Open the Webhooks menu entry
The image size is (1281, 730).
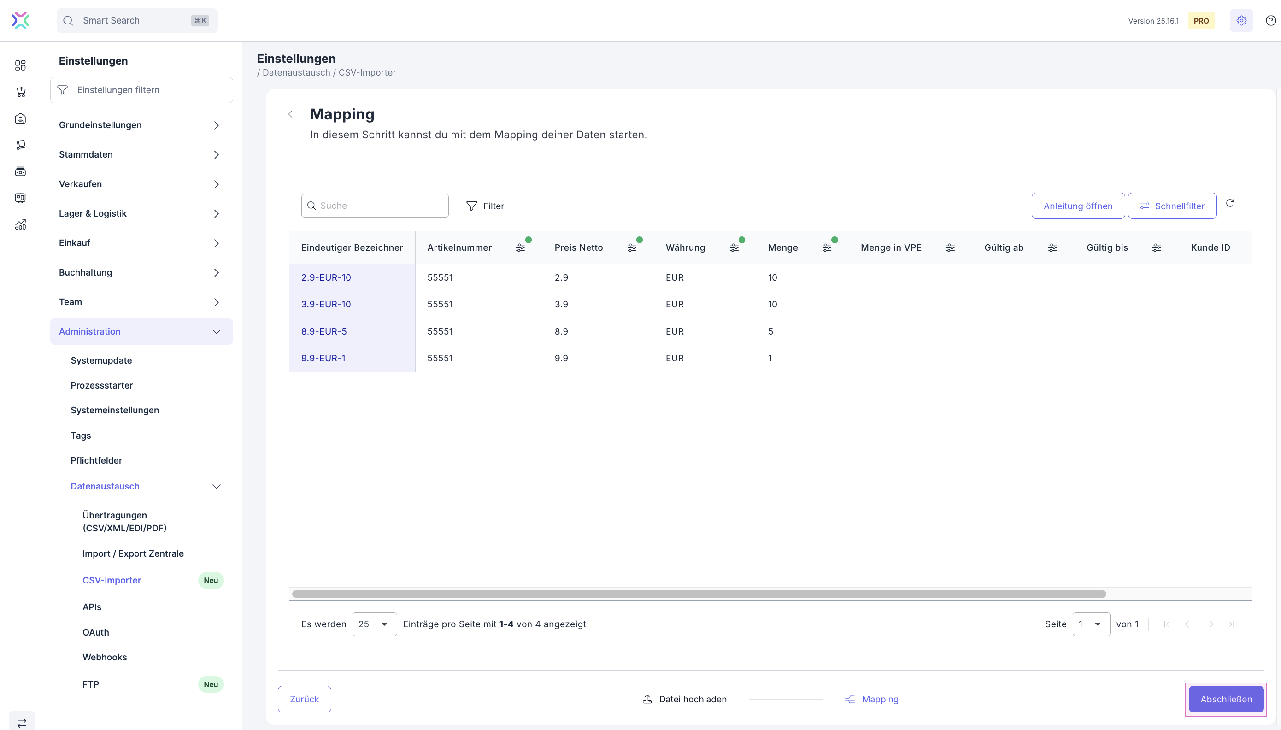(x=104, y=657)
